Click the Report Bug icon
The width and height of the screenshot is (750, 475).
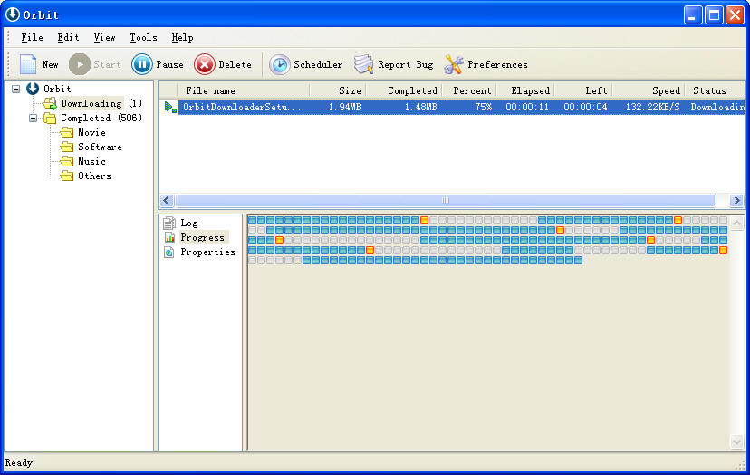click(x=363, y=64)
